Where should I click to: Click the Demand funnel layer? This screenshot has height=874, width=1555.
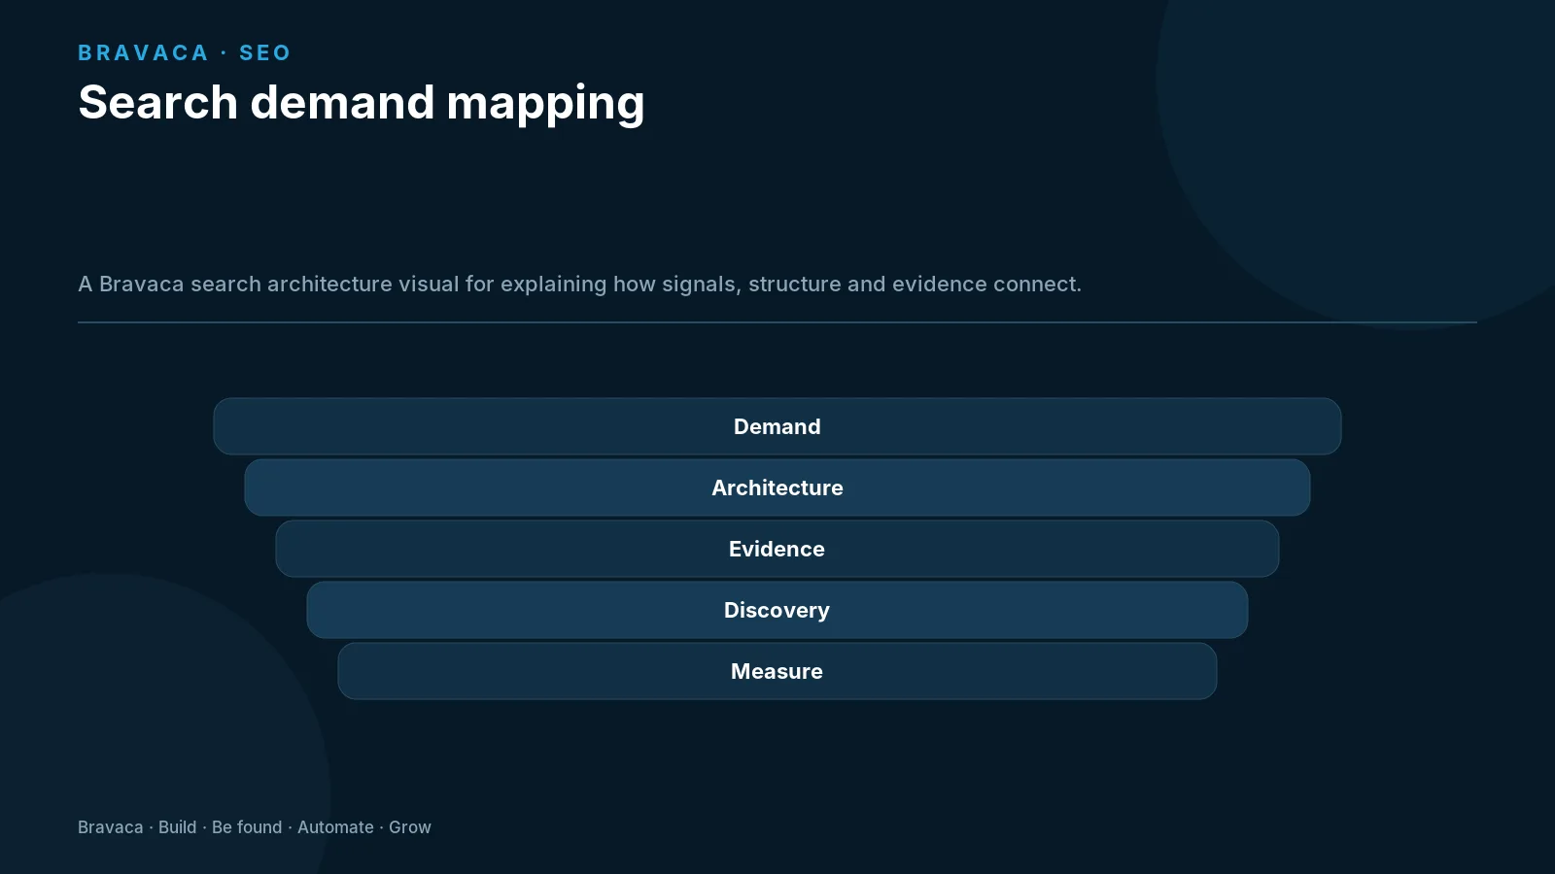[777, 426]
